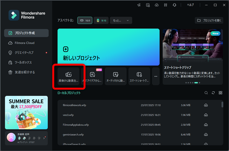Upload veo3.wfp to cloud
Screen dimensions: 229x151
point(206,115)
